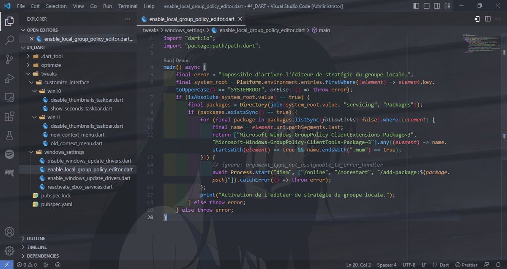The width and height of the screenshot is (507, 269).
Task: Open the feedback icon next to Prettier
Action: [486, 265]
